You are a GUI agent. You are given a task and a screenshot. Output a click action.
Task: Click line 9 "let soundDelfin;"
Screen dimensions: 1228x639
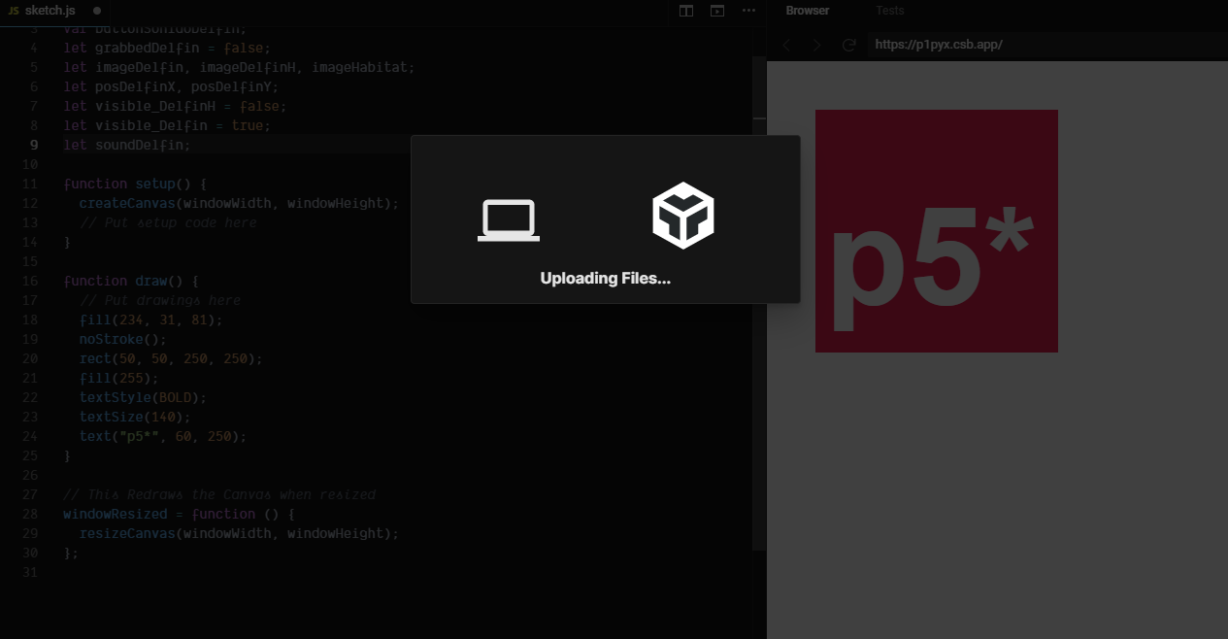click(x=127, y=145)
